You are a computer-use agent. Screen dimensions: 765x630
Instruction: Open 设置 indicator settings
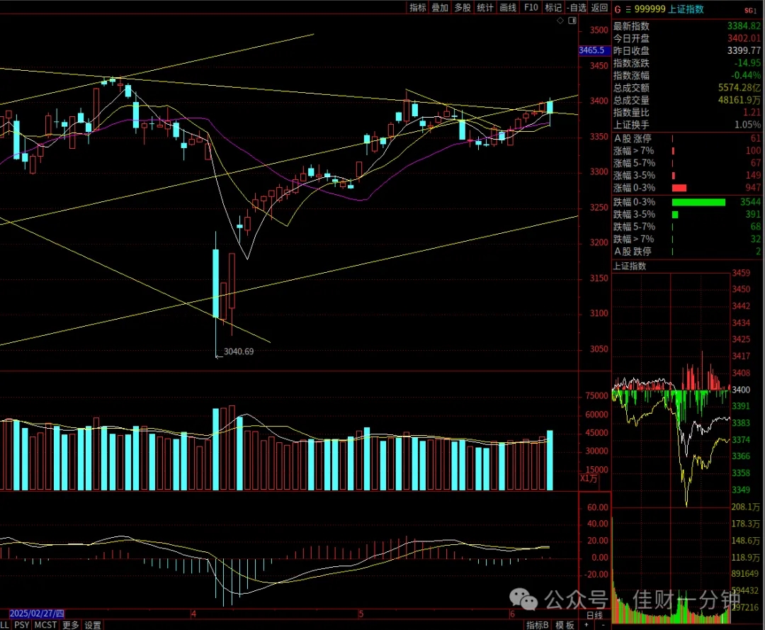(93, 624)
